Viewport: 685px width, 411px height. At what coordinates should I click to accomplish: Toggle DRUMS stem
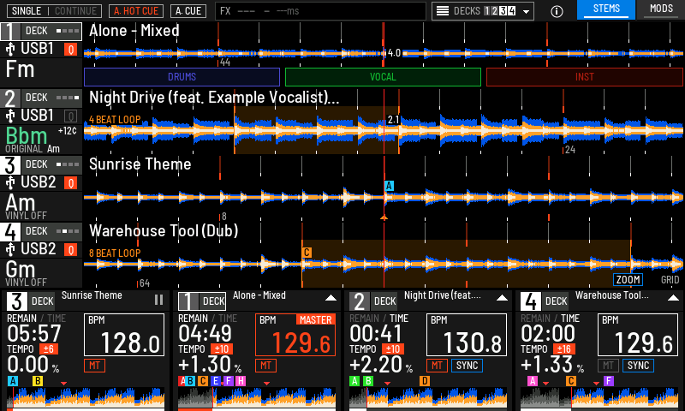click(x=182, y=77)
